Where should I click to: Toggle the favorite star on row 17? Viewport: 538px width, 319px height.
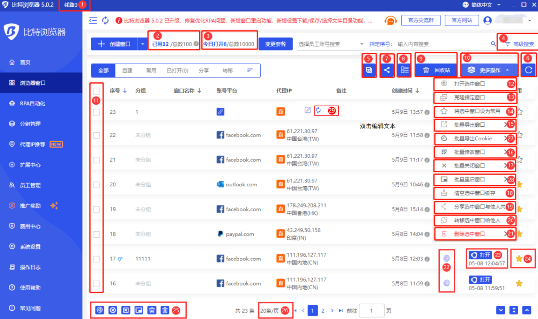519,259
